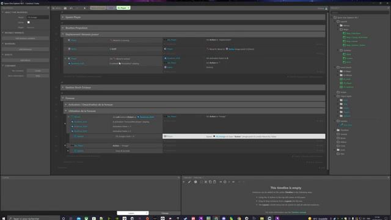Click the add timeline plus icon
Screen dimensions: 391x220
184,182
